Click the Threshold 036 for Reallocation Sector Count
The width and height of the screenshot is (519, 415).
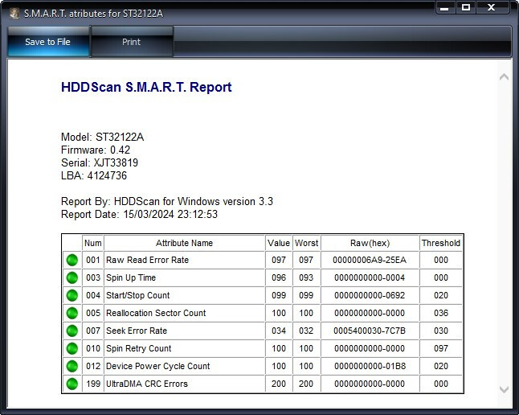tap(441, 313)
